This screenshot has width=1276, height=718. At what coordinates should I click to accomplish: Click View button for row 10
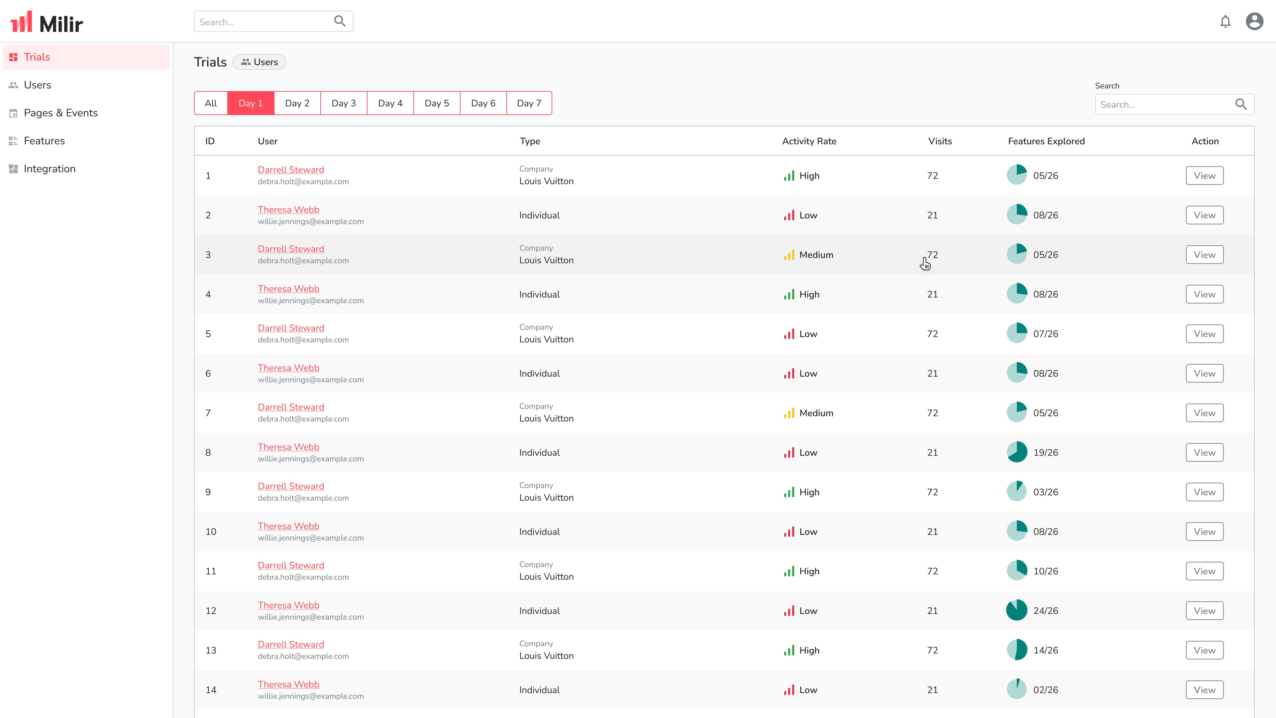tap(1204, 531)
